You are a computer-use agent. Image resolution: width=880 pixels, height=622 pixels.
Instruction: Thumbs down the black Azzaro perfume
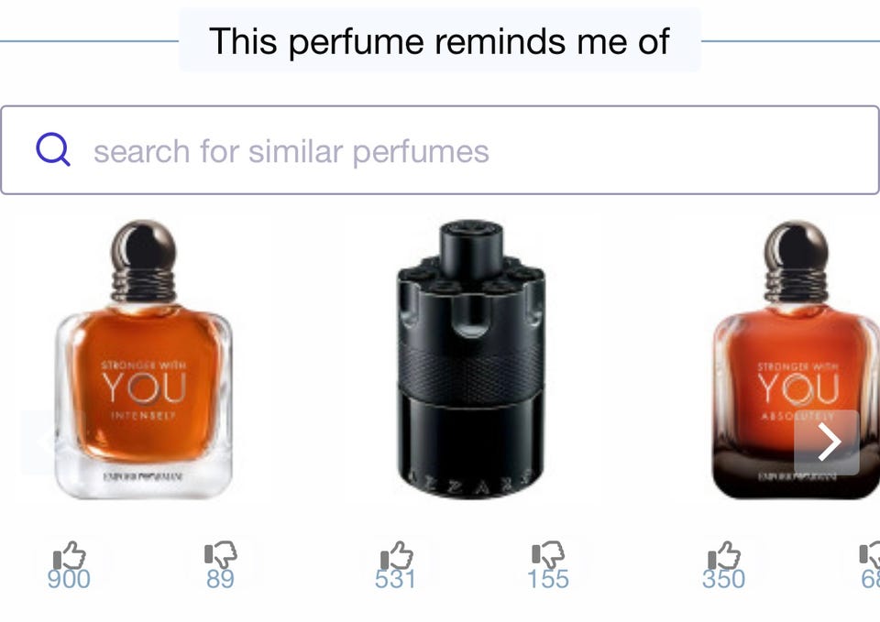[548, 555]
